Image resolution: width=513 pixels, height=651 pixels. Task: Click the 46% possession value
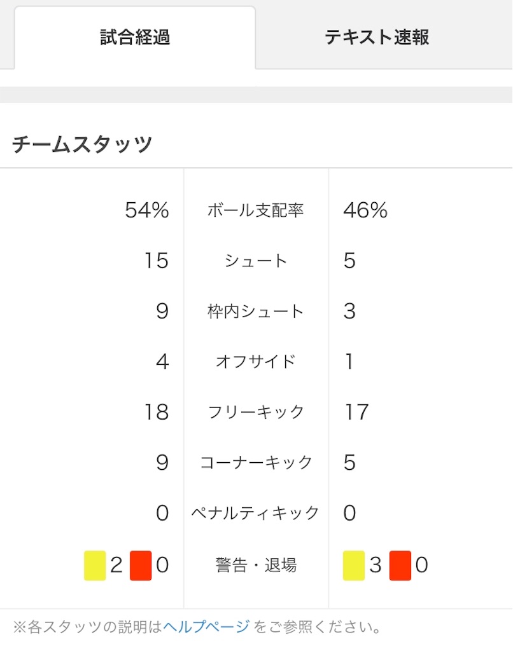365,210
